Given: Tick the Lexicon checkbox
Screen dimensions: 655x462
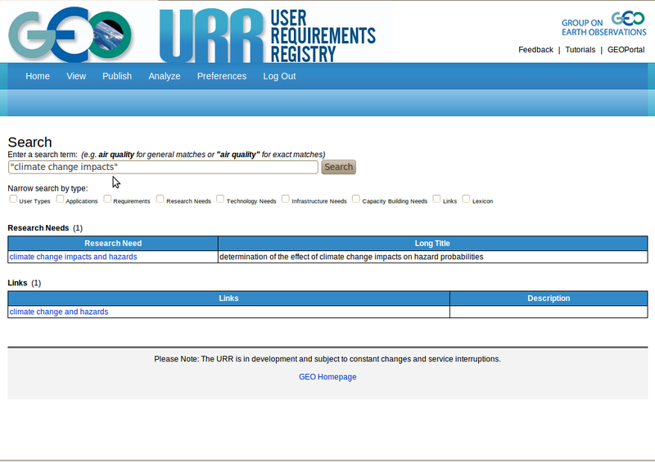Looking at the screenshot, I should click(466, 199).
